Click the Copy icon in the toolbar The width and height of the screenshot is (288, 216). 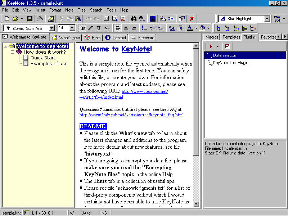point(69,19)
